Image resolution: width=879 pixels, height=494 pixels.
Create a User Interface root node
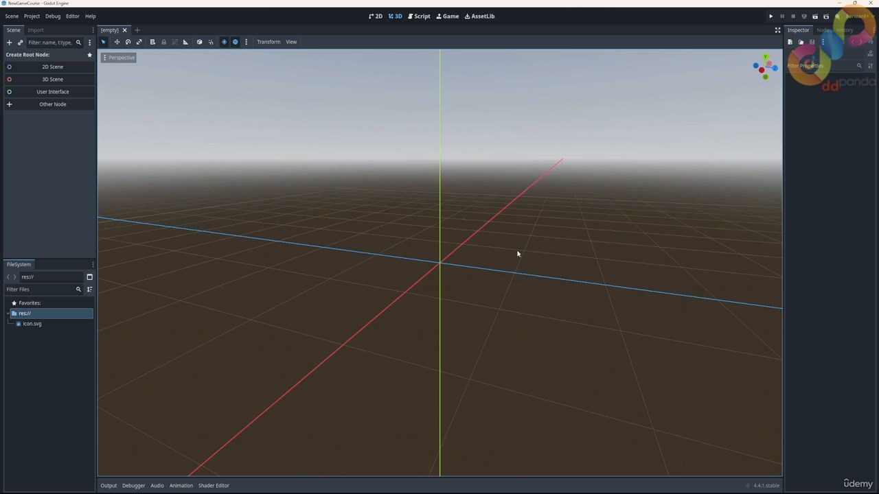[x=49, y=91]
